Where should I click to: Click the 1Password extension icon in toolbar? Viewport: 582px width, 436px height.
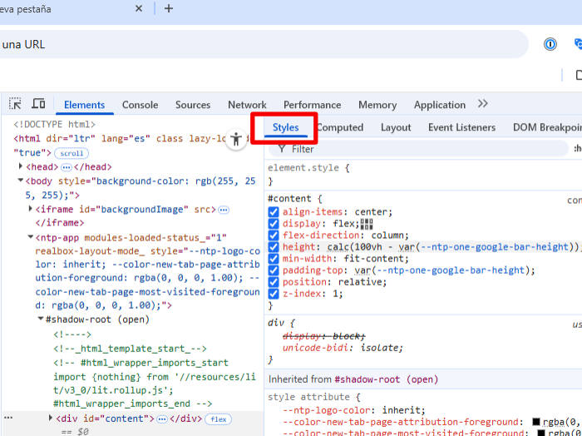[550, 44]
